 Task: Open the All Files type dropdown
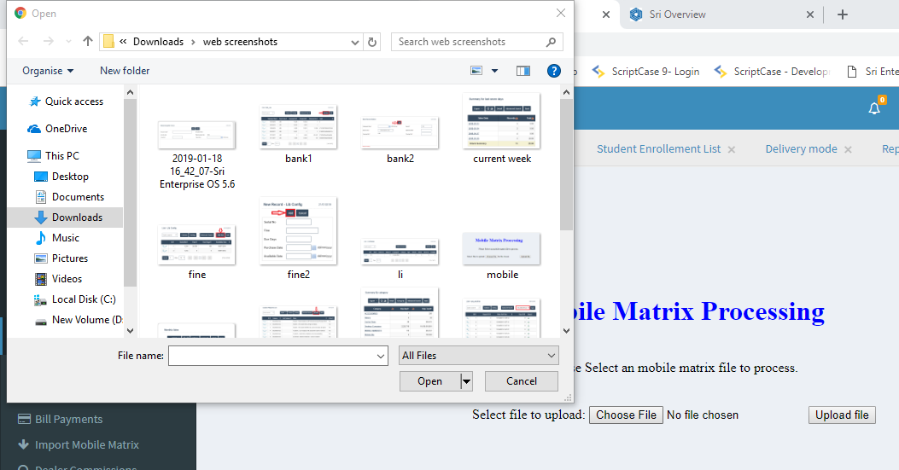[x=478, y=356]
